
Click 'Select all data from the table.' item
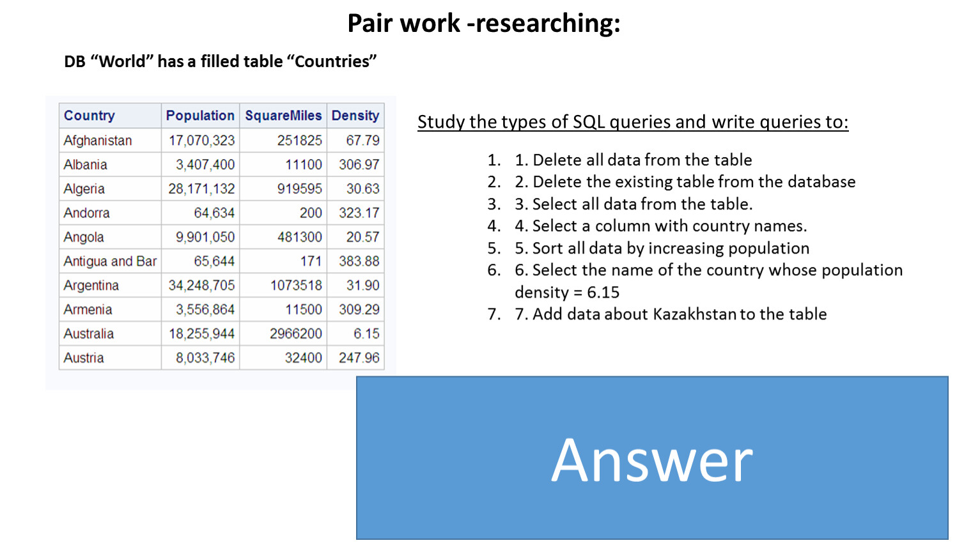coord(634,204)
